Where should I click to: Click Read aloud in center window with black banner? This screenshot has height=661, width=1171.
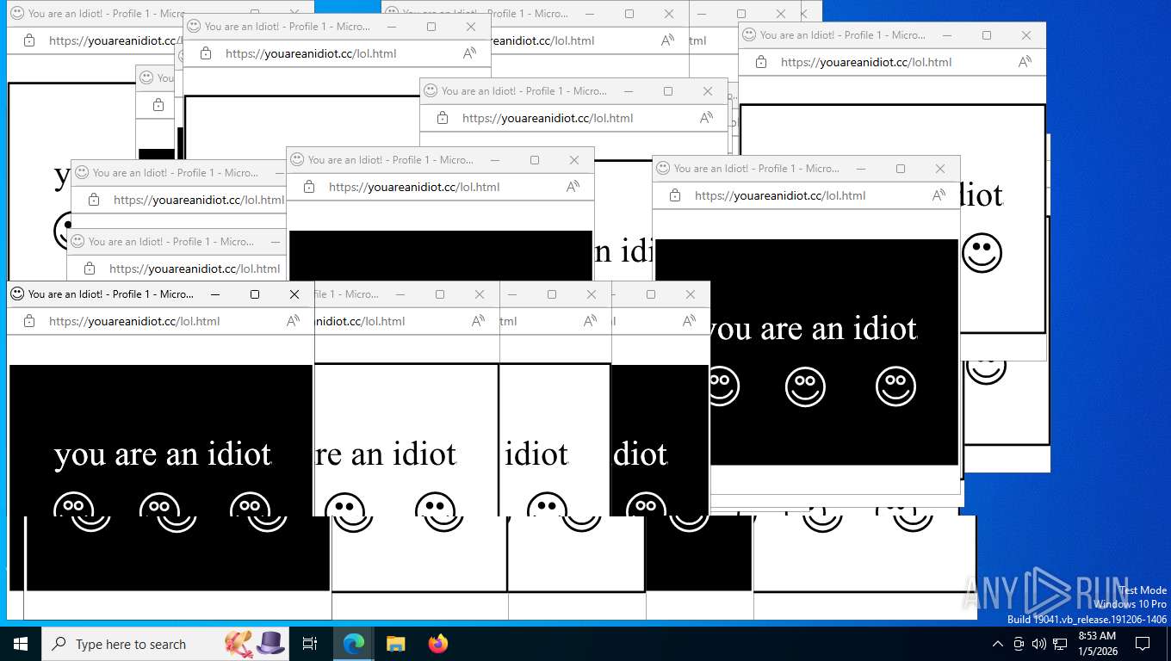(x=573, y=187)
